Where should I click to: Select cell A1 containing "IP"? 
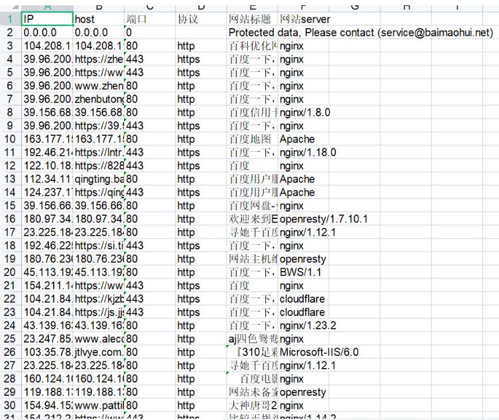pos(47,19)
